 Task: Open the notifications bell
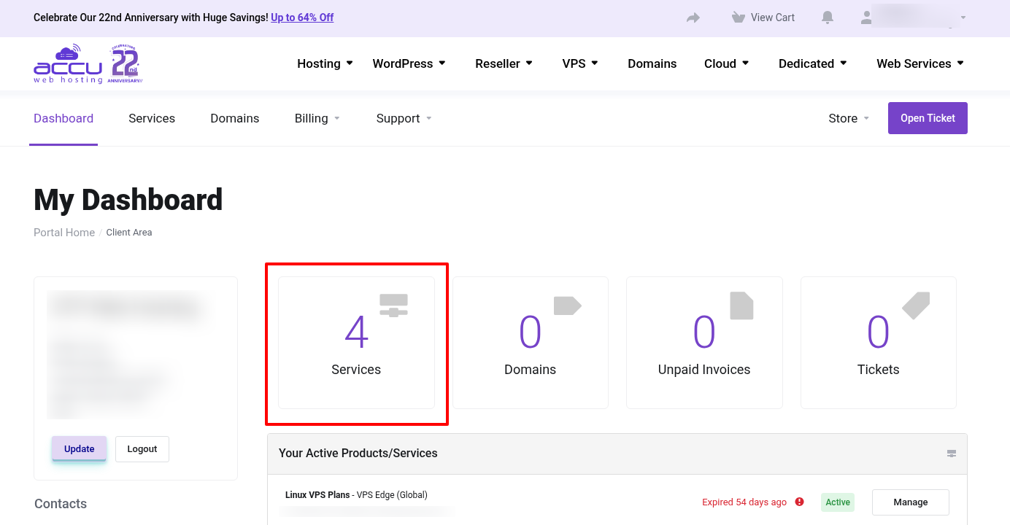coord(828,17)
